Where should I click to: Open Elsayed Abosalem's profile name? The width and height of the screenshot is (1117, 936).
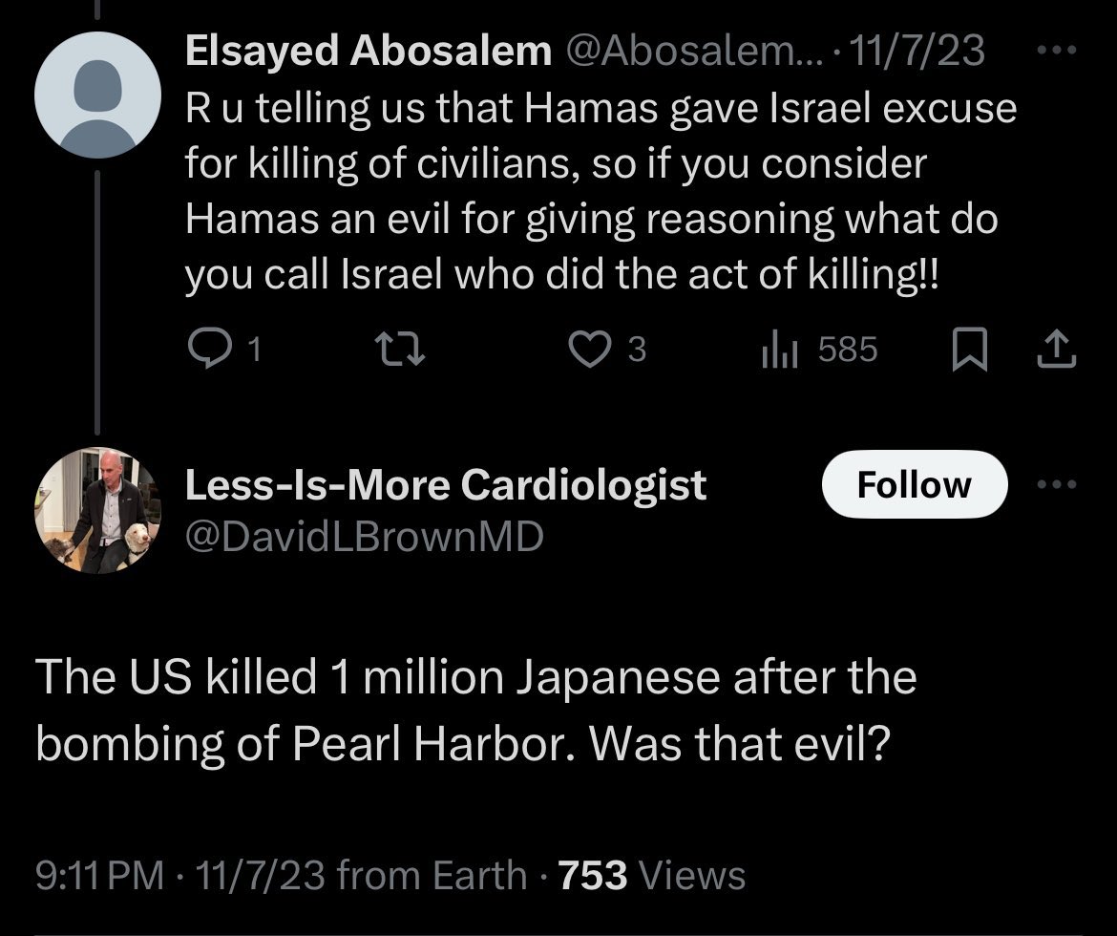point(368,53)
